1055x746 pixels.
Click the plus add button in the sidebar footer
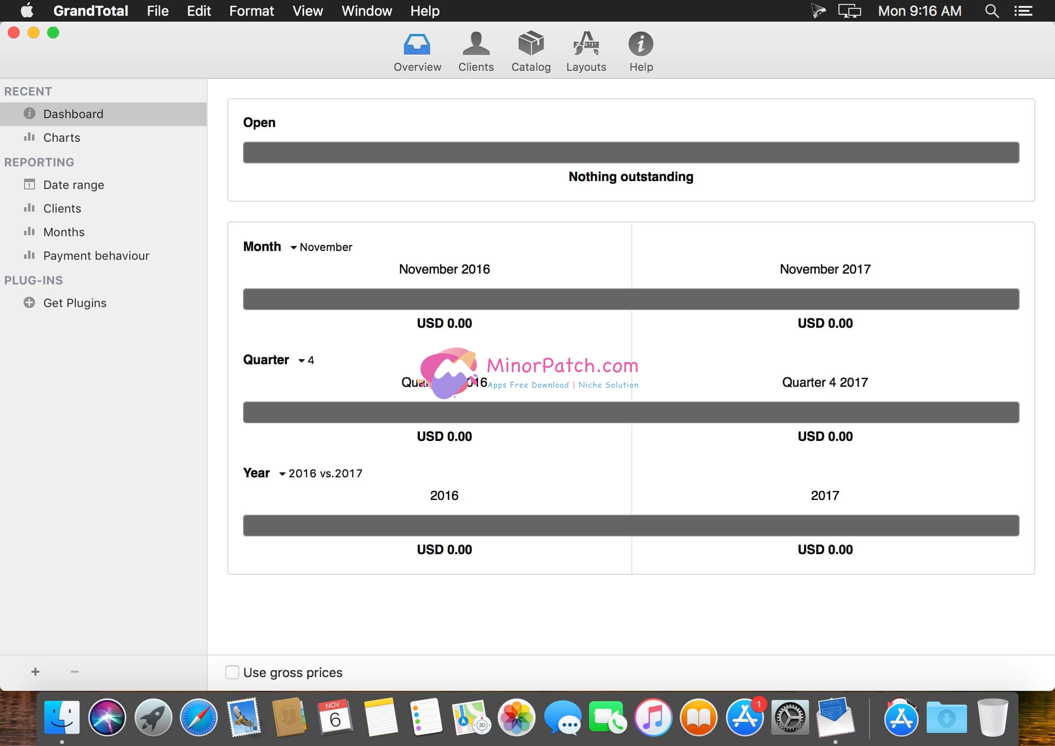[35, 672]
